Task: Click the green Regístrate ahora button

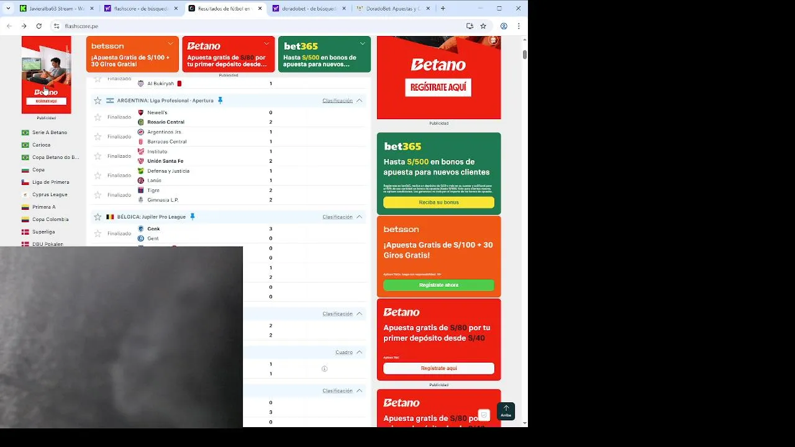Action: click(x=438, y=285)
